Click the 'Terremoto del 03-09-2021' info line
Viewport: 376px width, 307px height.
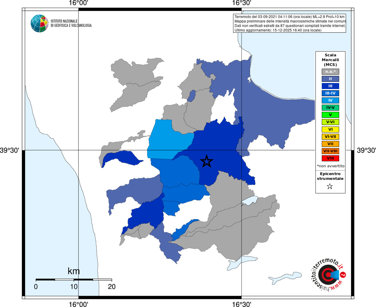[x=289, y=17]
